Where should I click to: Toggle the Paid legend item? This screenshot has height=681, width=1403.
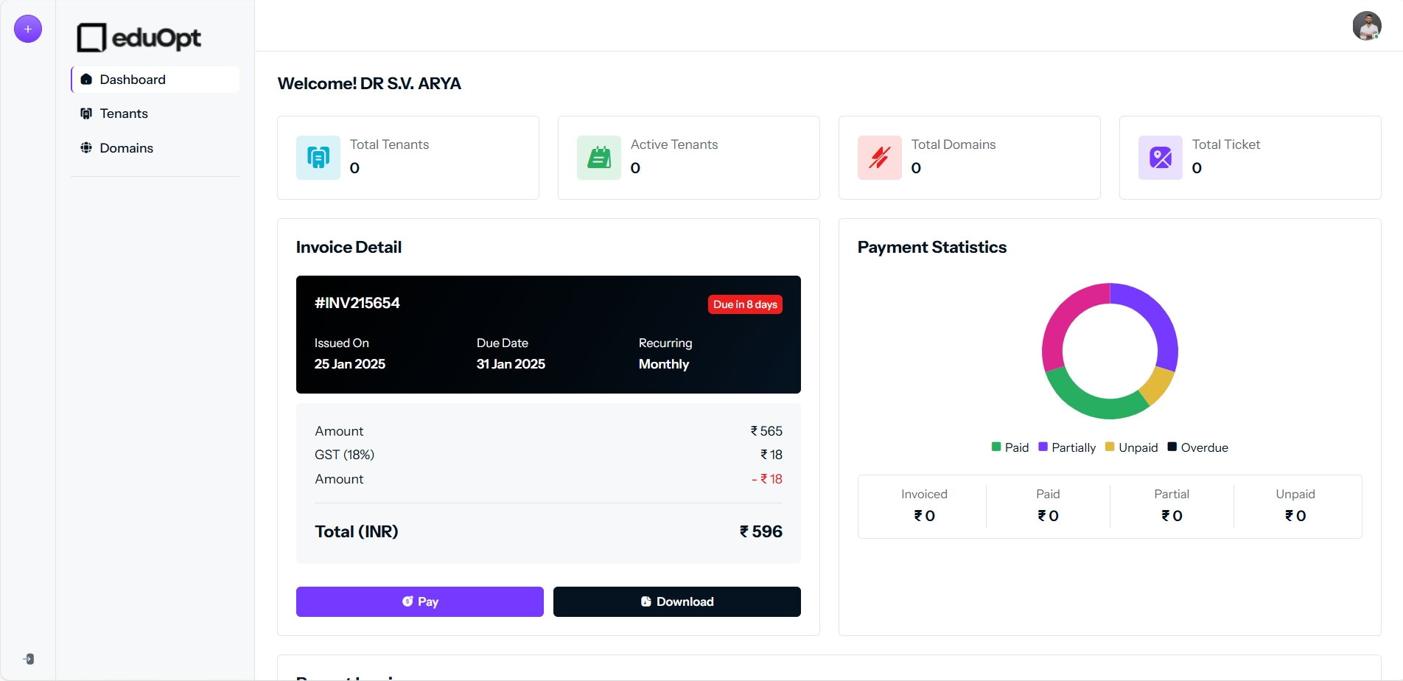point(1010,447)
